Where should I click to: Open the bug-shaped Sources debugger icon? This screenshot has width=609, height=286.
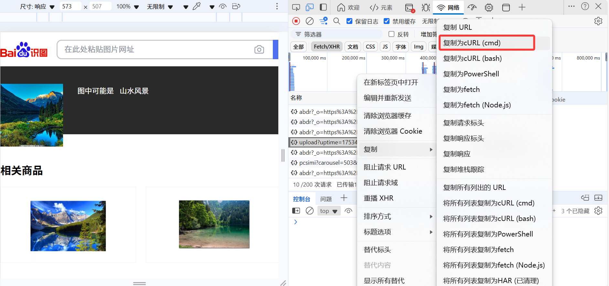coord(426,7)
